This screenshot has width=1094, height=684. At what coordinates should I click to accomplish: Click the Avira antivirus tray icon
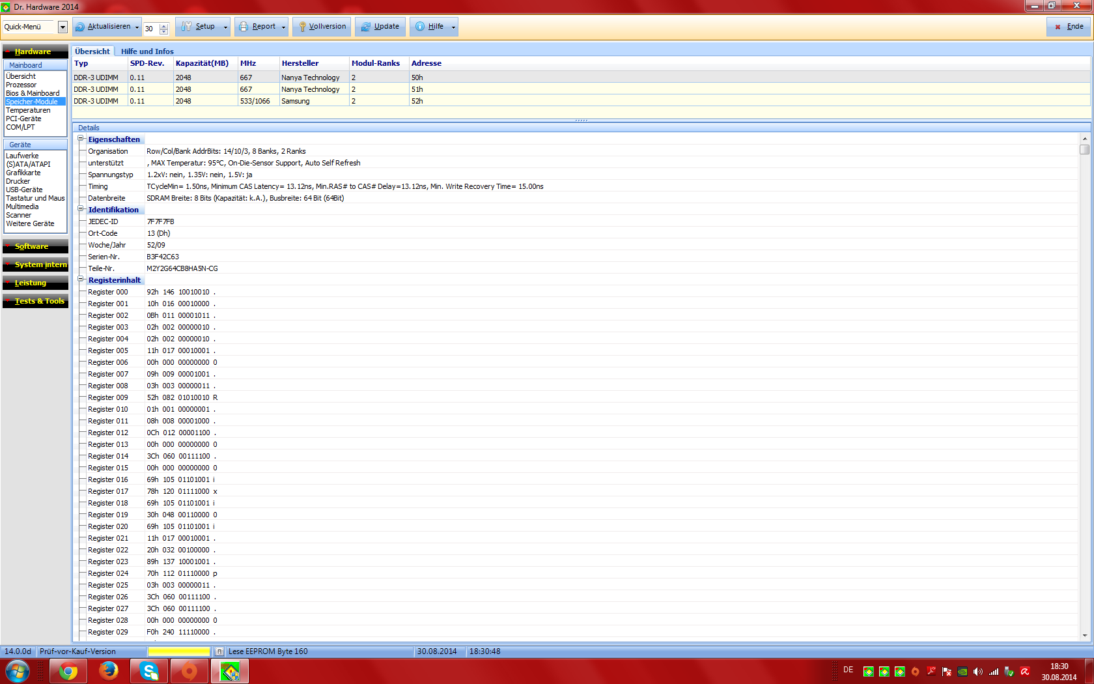(x=1025, y=672)
